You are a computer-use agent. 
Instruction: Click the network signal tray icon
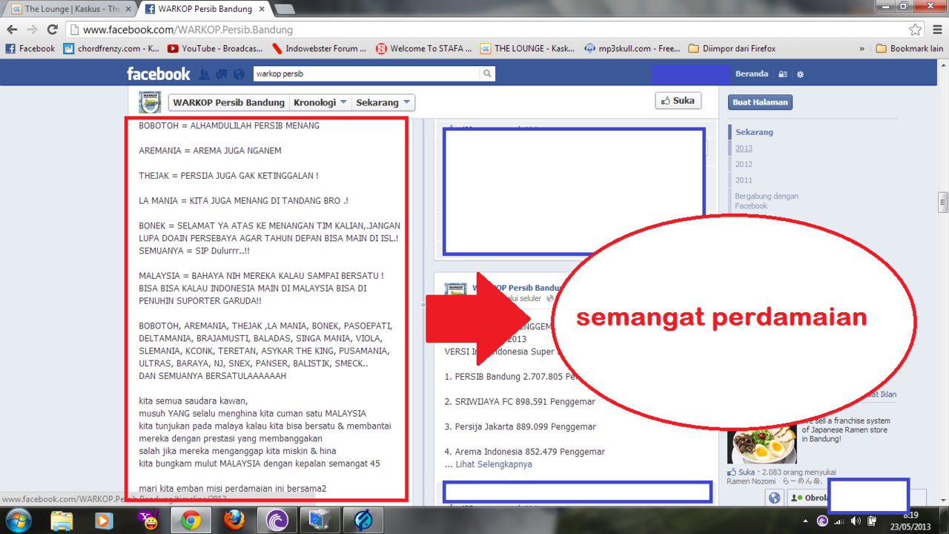pyautogui.click(x=839, y=521)
